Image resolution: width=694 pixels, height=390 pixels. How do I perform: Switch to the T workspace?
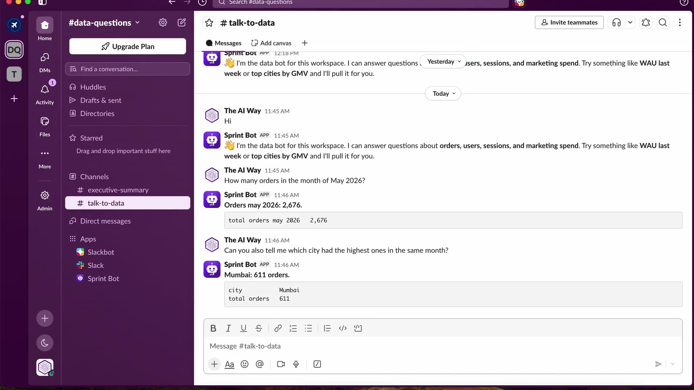point(14,74)
